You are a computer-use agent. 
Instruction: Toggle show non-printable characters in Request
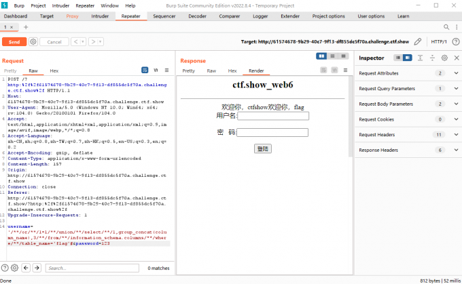point(156,70)
